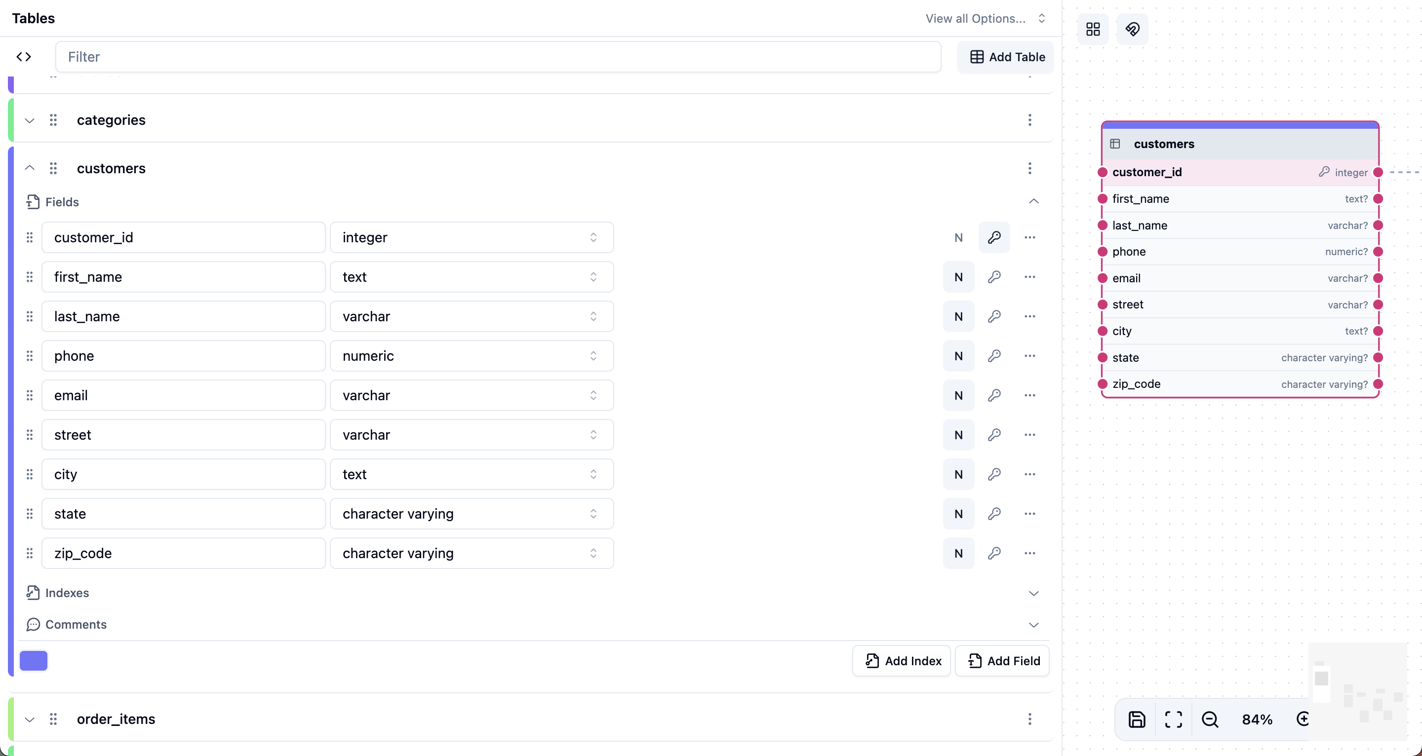
Task: Click the reorder tables grid icon
Action: [x=1093, y=29]
